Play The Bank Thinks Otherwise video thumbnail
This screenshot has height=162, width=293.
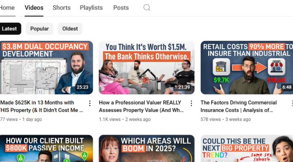click(x=146, y=68)
